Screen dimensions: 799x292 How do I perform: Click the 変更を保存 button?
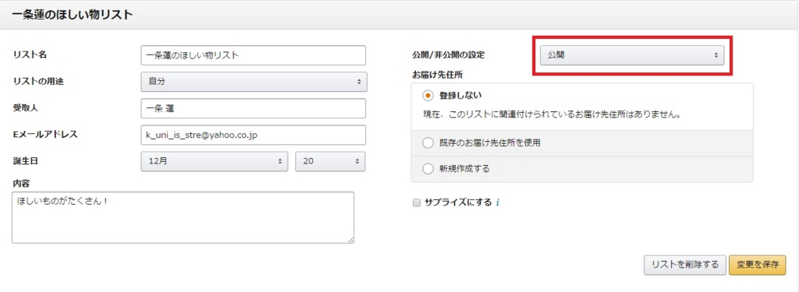point(757,265)
